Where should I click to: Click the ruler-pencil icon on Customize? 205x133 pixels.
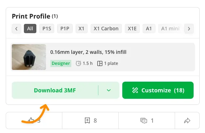point(135,90)
